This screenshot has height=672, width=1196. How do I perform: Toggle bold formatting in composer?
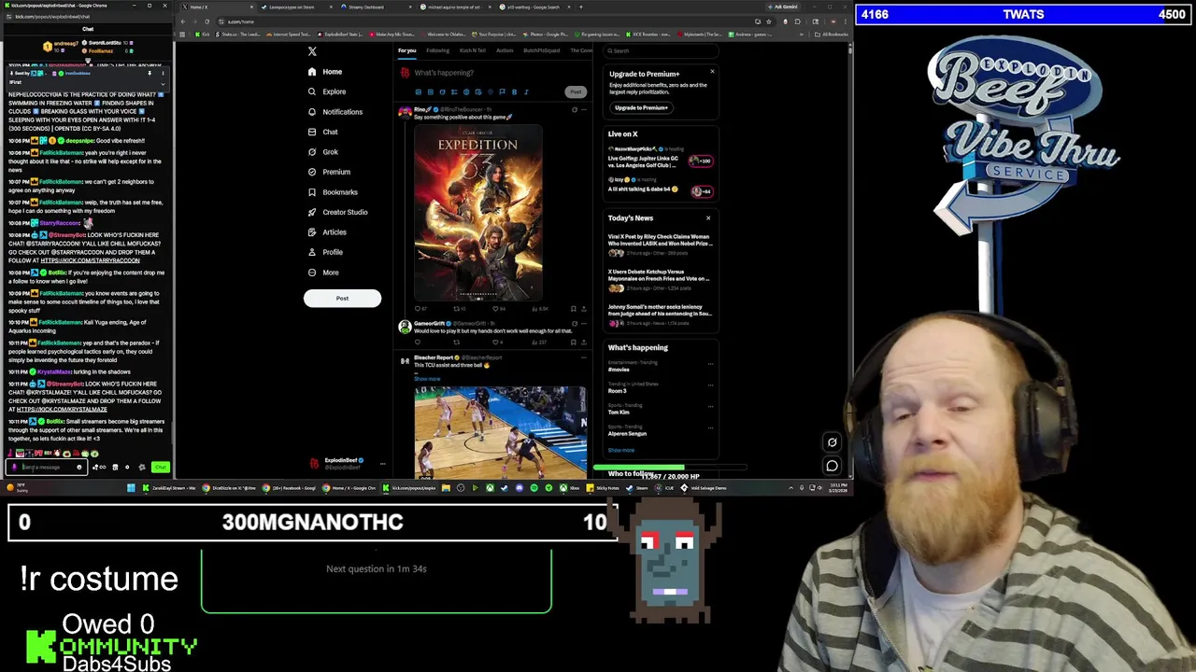pyautogui.click(x=514, y=91)
